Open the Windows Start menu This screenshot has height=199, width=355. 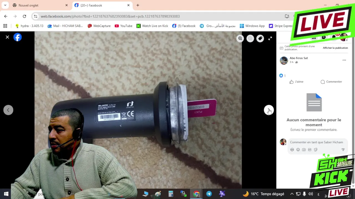[x=6, y=194]
